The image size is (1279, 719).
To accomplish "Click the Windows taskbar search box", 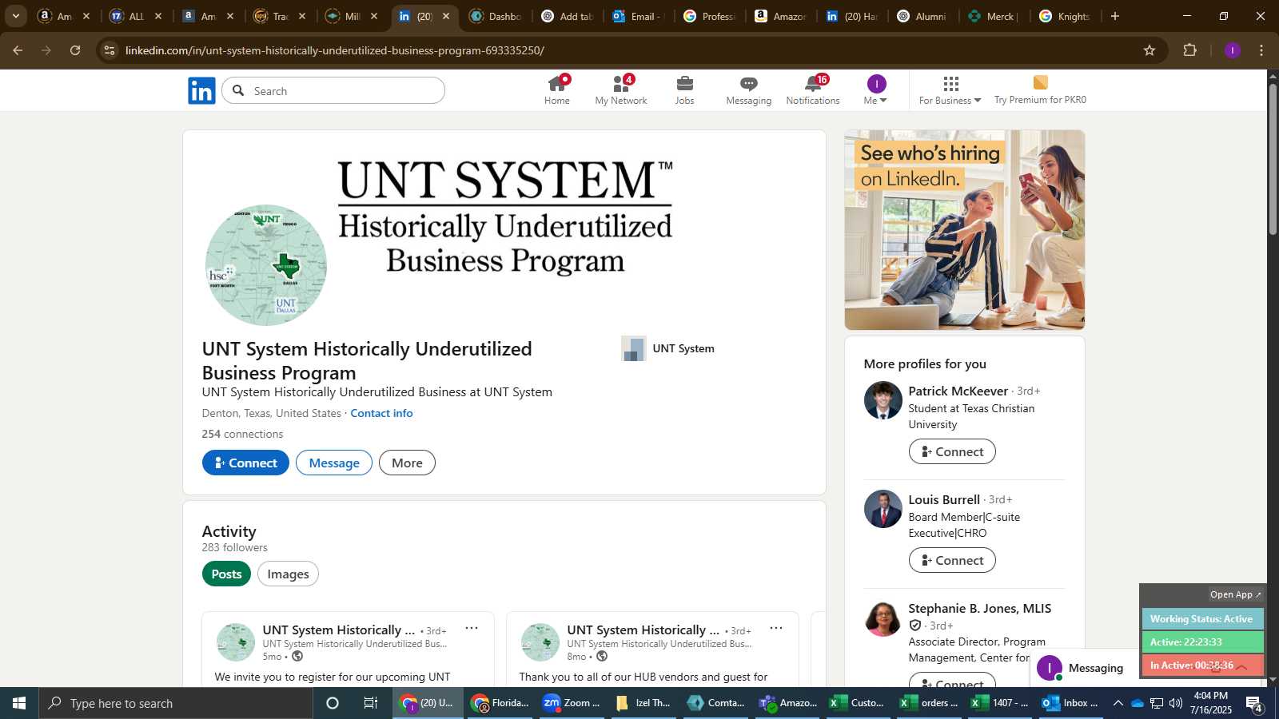I will [176, 703].
